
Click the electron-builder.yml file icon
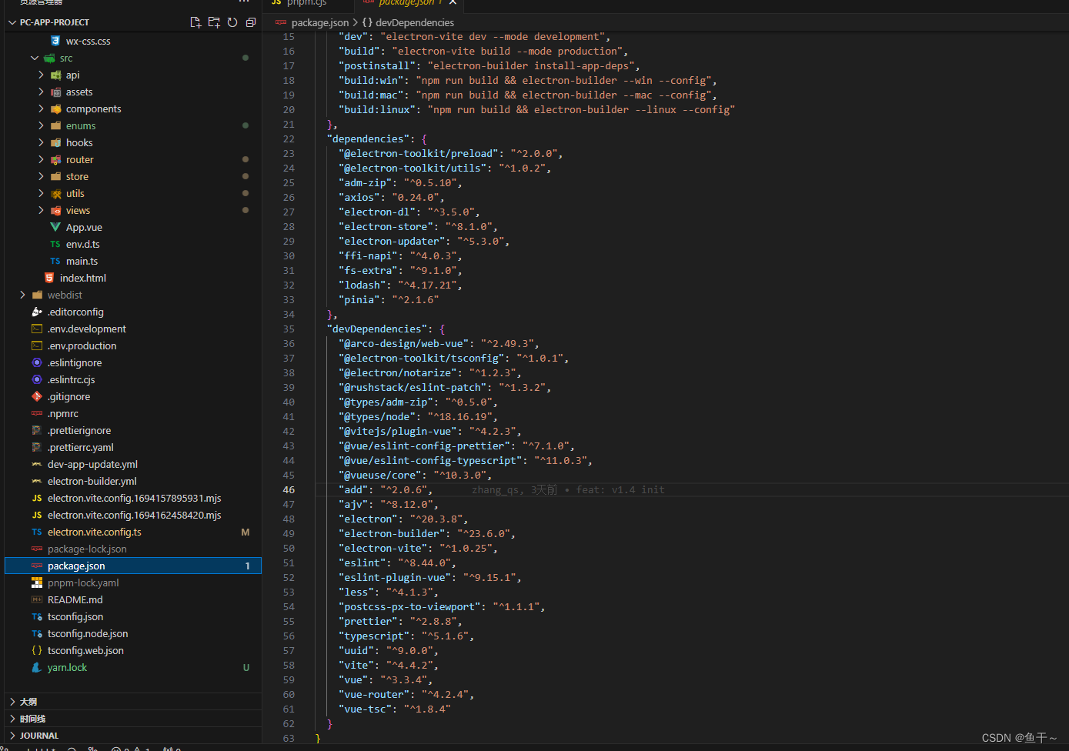(x=37, y=481)
